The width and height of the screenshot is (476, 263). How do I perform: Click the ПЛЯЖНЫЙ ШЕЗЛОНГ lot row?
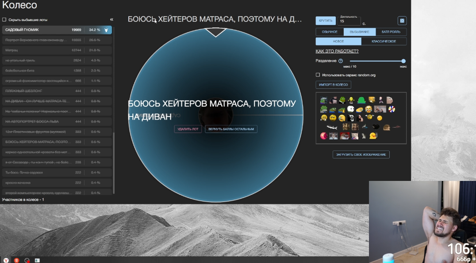(x=57, y=91)
